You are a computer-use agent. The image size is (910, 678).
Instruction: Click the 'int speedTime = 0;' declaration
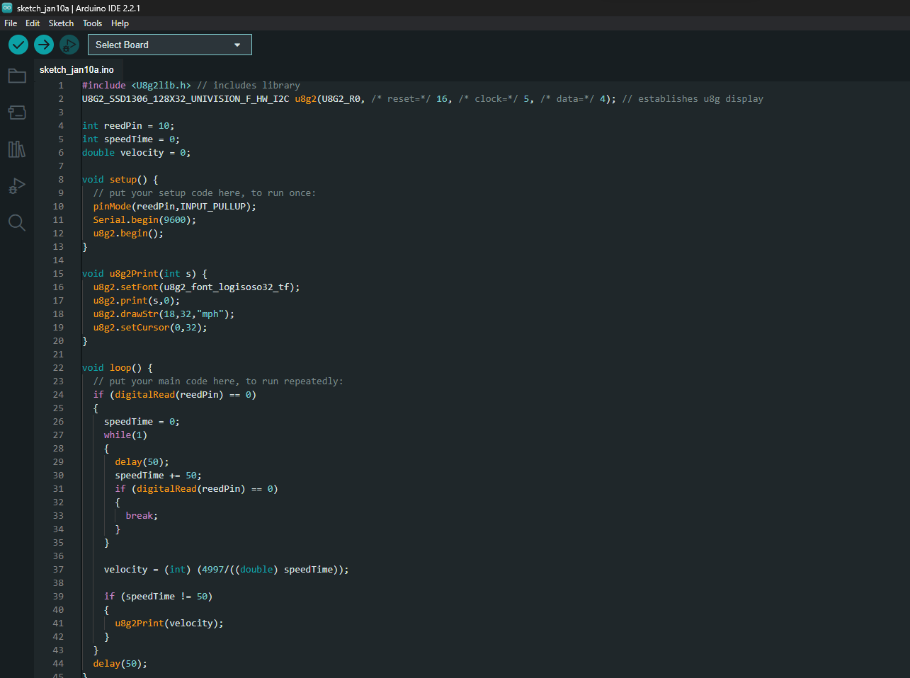coord(131,139)
